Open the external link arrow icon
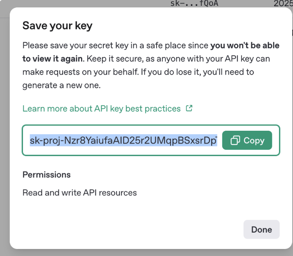The image size is (293, 256). click(189, 108)
